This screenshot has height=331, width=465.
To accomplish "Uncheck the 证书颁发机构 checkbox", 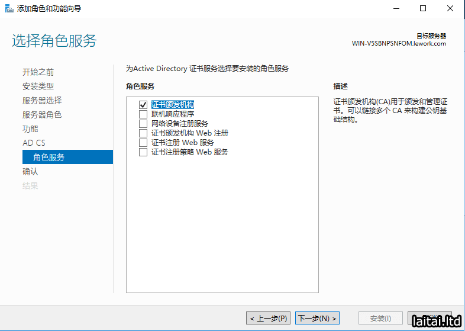I will (x=143, y=105).
